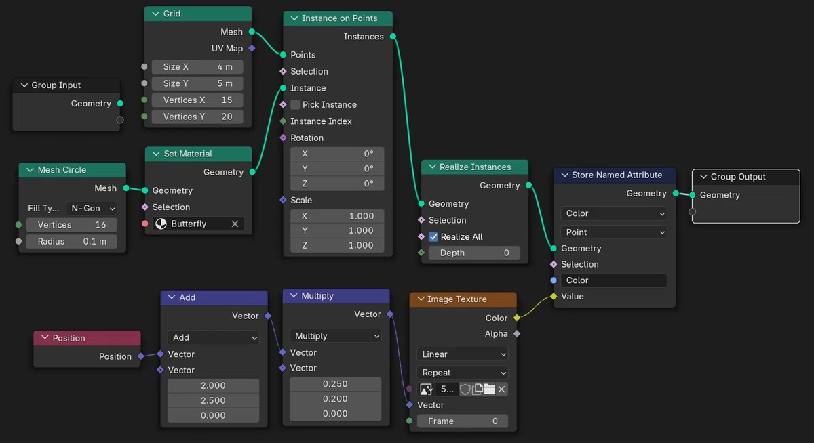Open the Multiply operation dropdown

coord(336,336)
